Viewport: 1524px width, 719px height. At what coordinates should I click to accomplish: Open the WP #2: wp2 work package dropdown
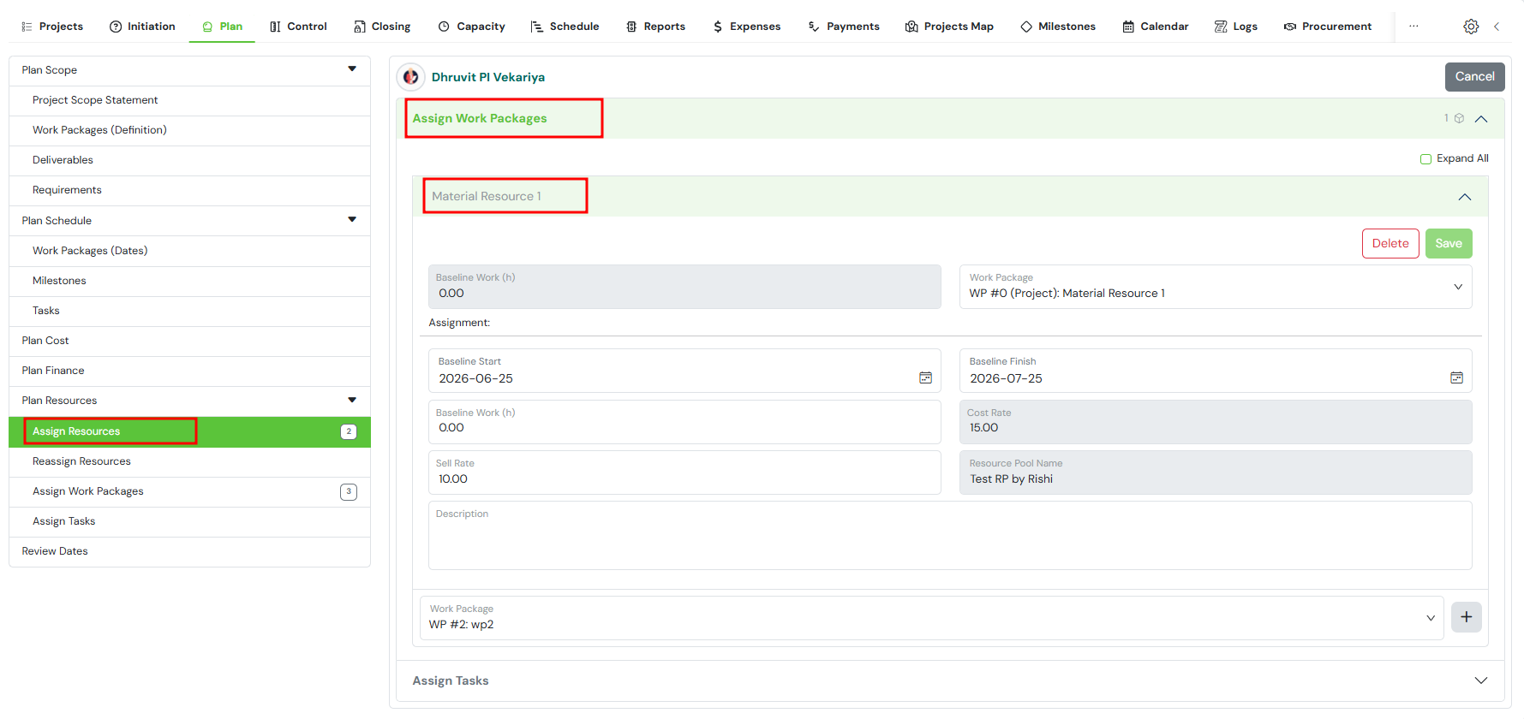(x=931, y=617)
